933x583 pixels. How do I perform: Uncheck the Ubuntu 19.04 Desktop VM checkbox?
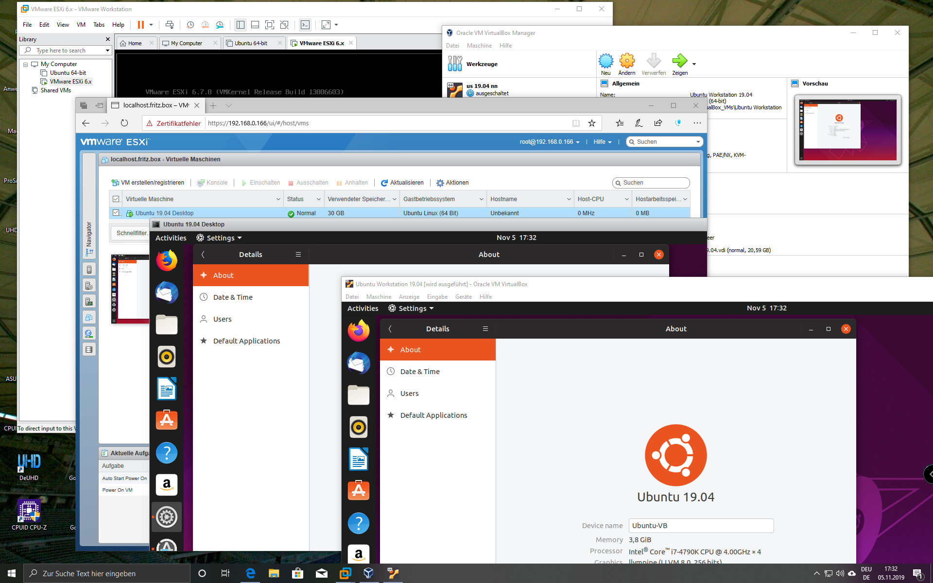click(x=116, y=213)
